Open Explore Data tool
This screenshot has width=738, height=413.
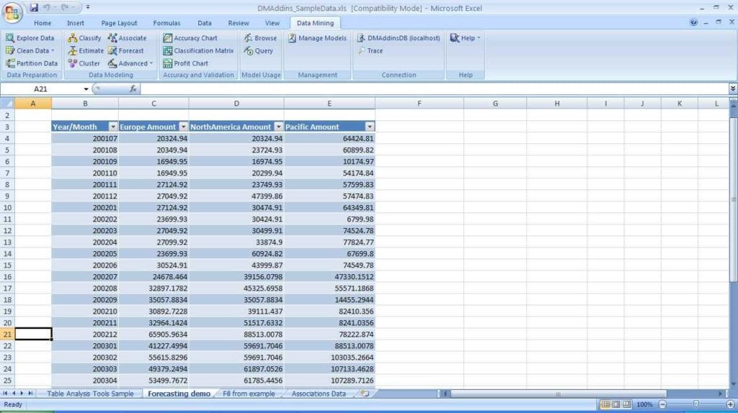pos(30,38)
